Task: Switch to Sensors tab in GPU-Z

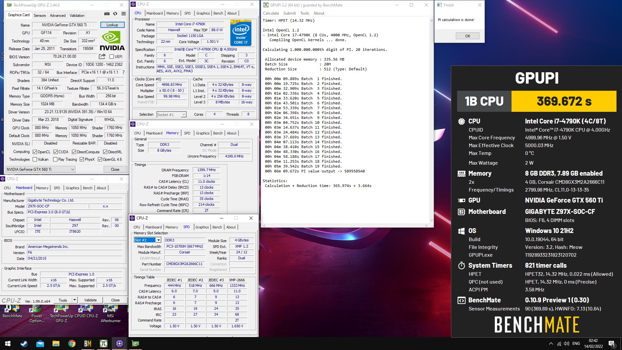Action: point(40,15)
